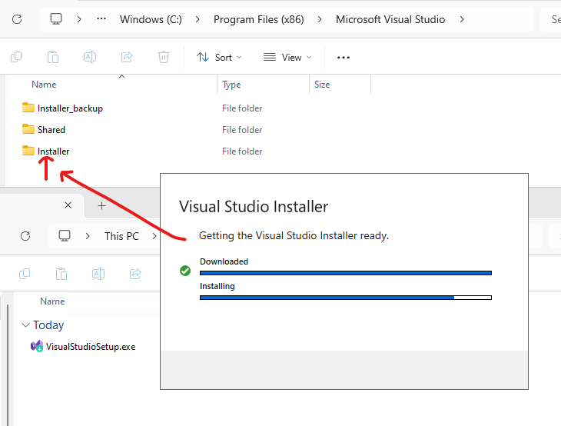
Task: Refresh the Microsoft Visual Studio folder window
Action: click(x=17, y=19)
